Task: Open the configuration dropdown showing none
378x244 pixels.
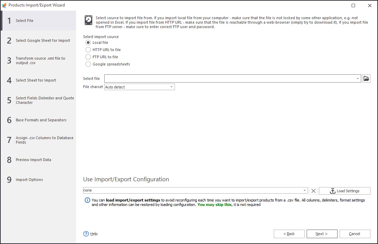Action: (x=196, y=190)
